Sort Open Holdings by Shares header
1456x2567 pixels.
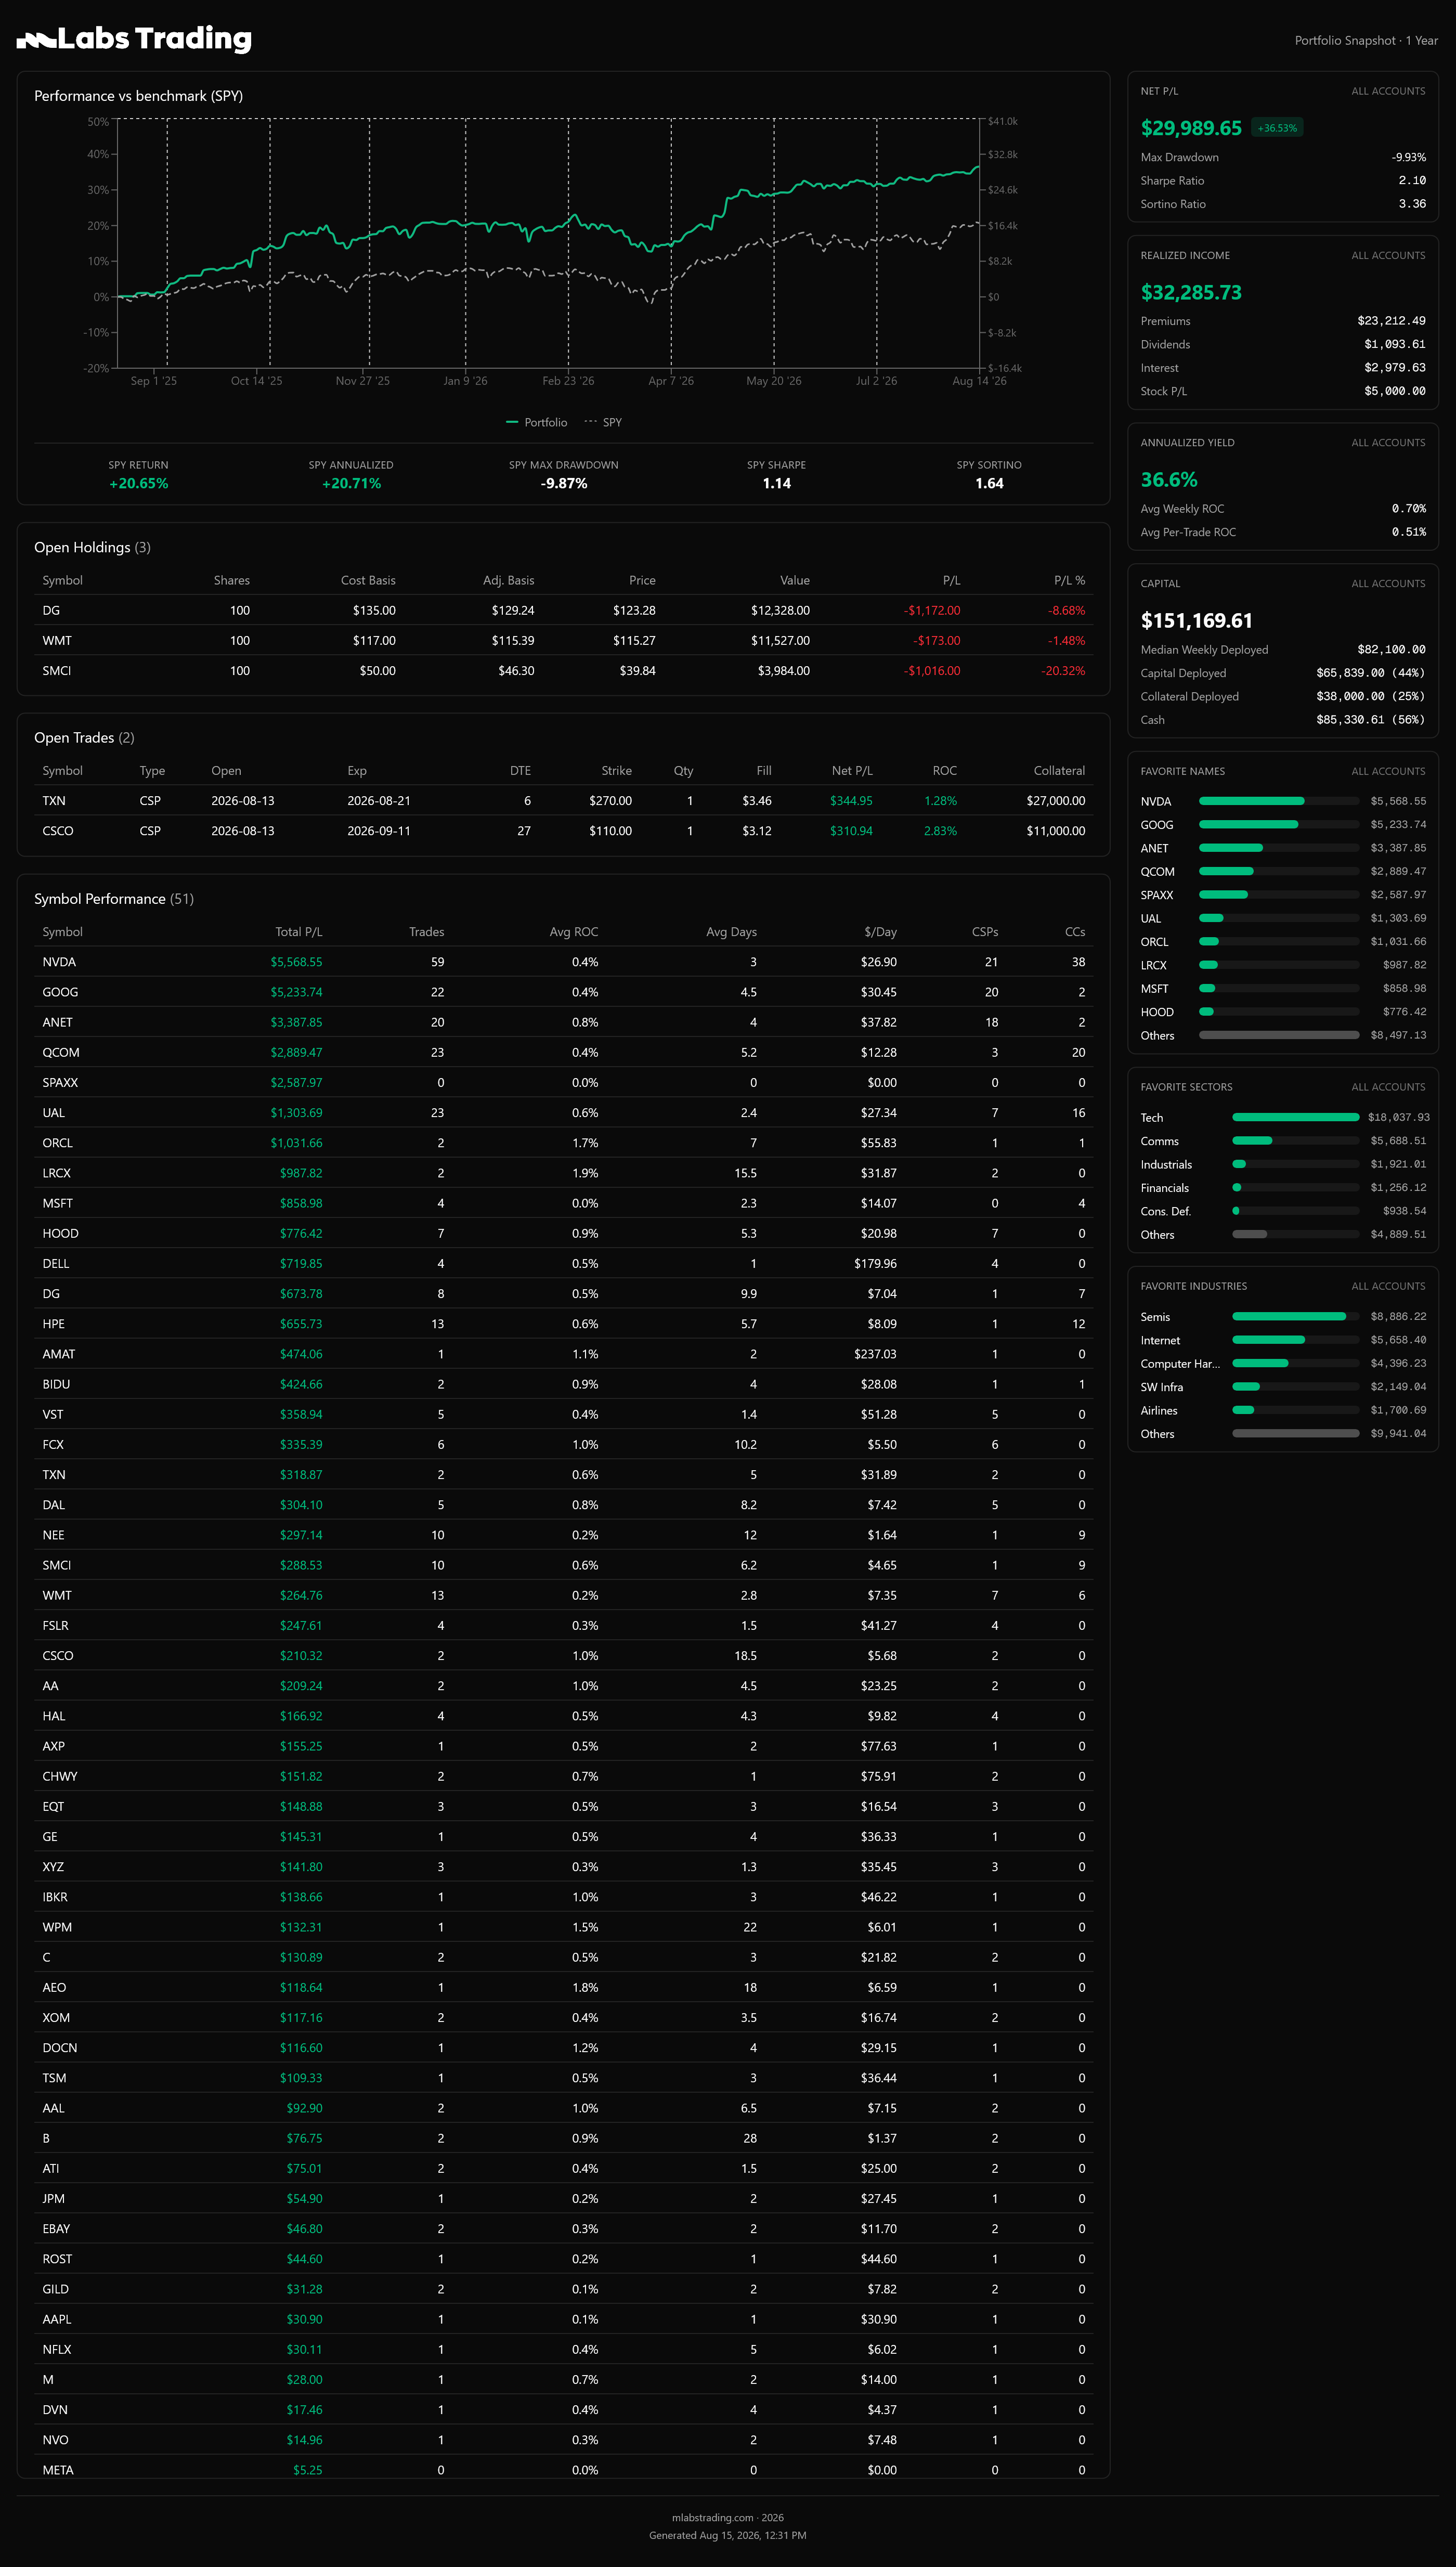coord(232,581)
